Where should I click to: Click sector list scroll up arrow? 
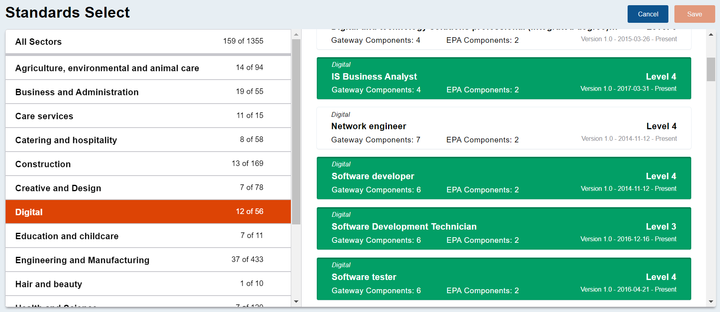coord(296,34)
